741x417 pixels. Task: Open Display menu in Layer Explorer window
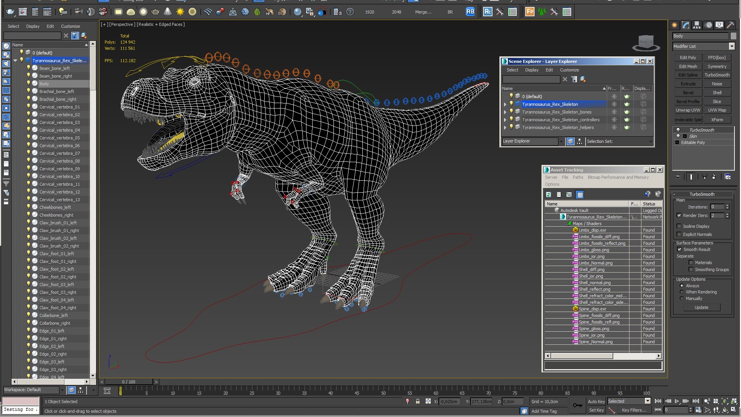pos(531,70)
